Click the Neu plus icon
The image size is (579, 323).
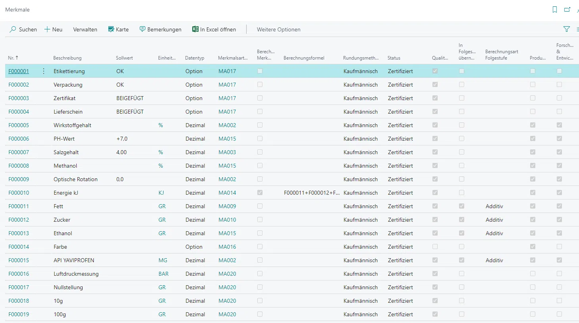(x=47, y=29)
